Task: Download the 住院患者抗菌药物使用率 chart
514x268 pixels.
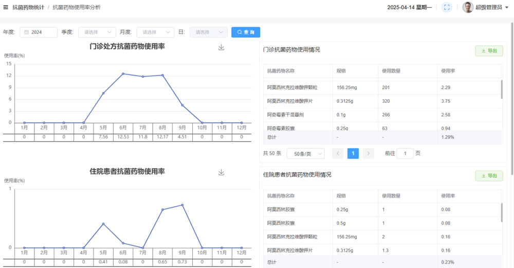Action: pos(221,172)
